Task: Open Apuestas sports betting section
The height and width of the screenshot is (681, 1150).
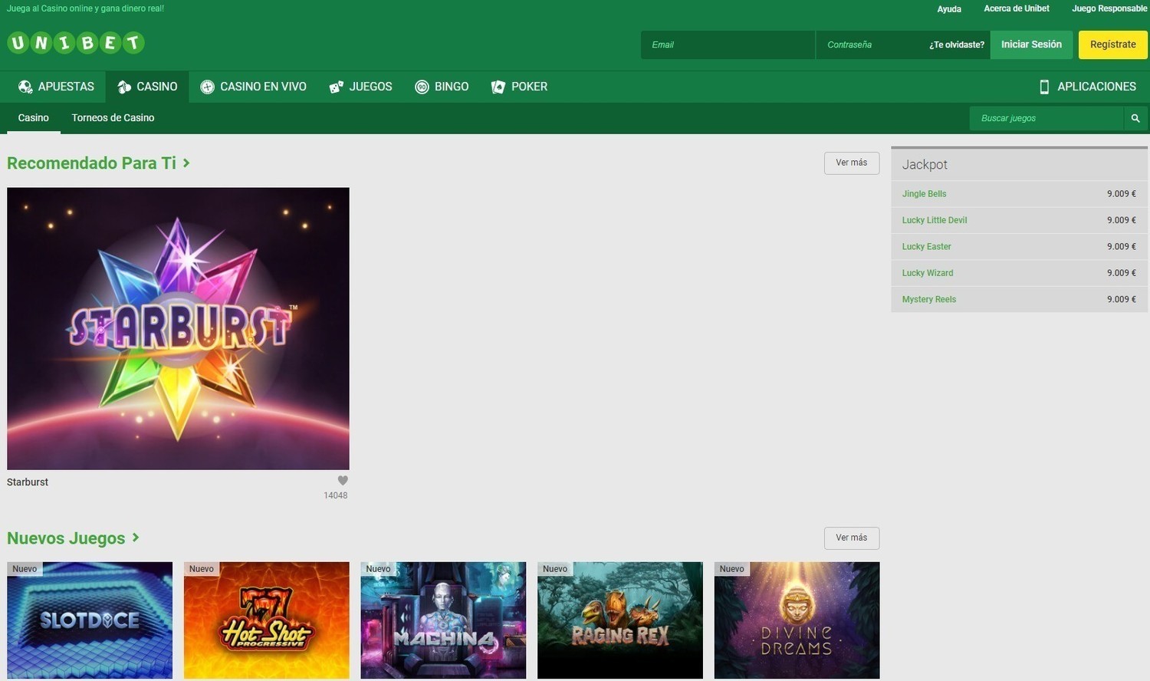Action: click(56, 87)
